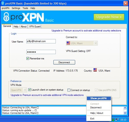Click upgrade link for additional country selections
Screen dimensions: 129x122
(86, 30)
